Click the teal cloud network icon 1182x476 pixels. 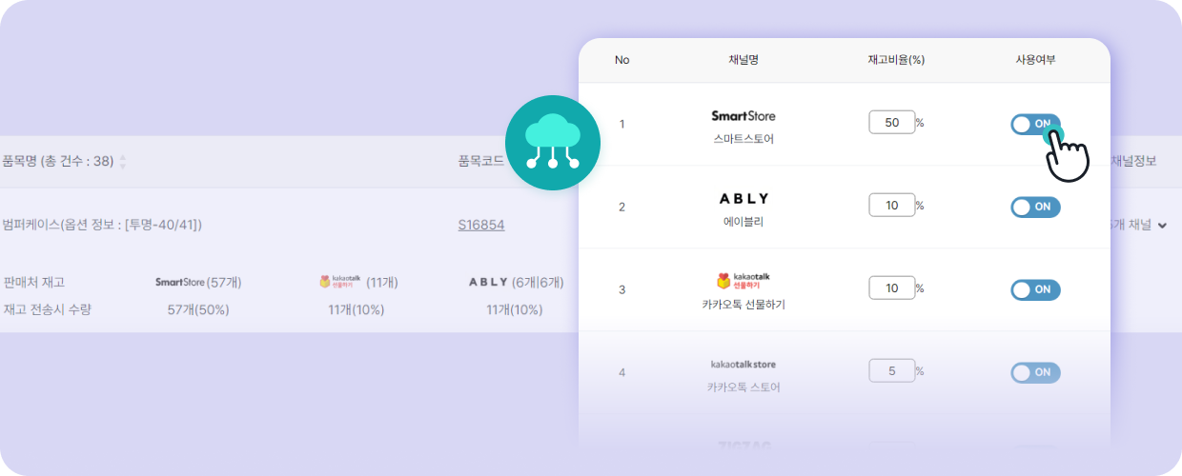tap(552, 143)
